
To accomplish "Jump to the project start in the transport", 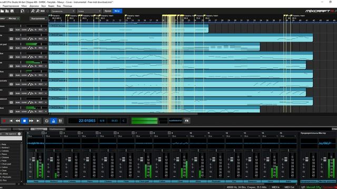I will [x=11, y=121].
